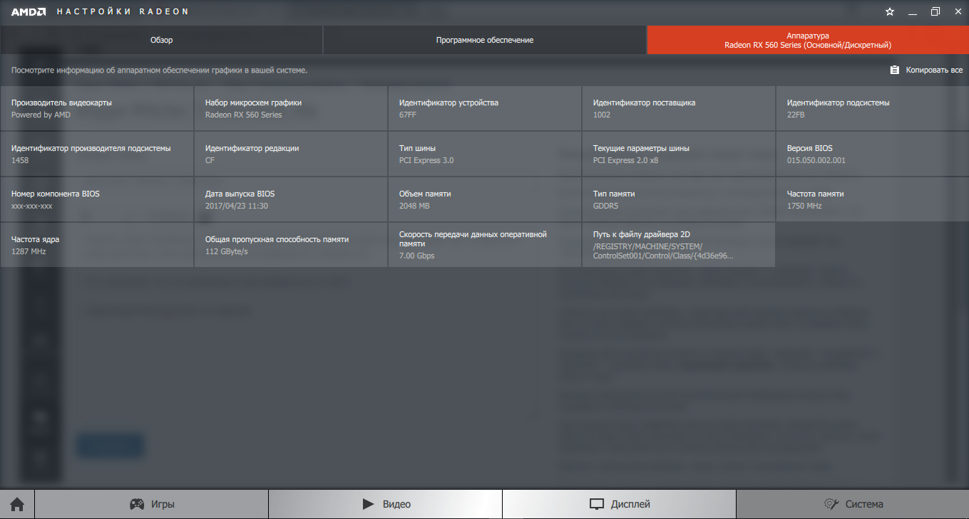Click the bandwidth value 112 GByte/s
Viewport: 969px width, 519px height.
[x=226, y=251]
